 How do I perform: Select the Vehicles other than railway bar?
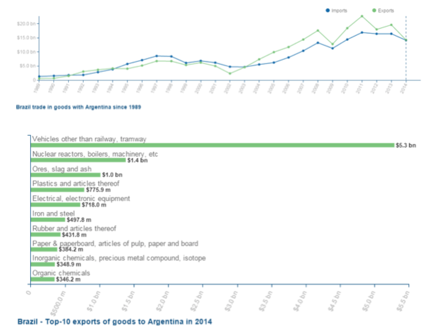(x=212, y=145)
